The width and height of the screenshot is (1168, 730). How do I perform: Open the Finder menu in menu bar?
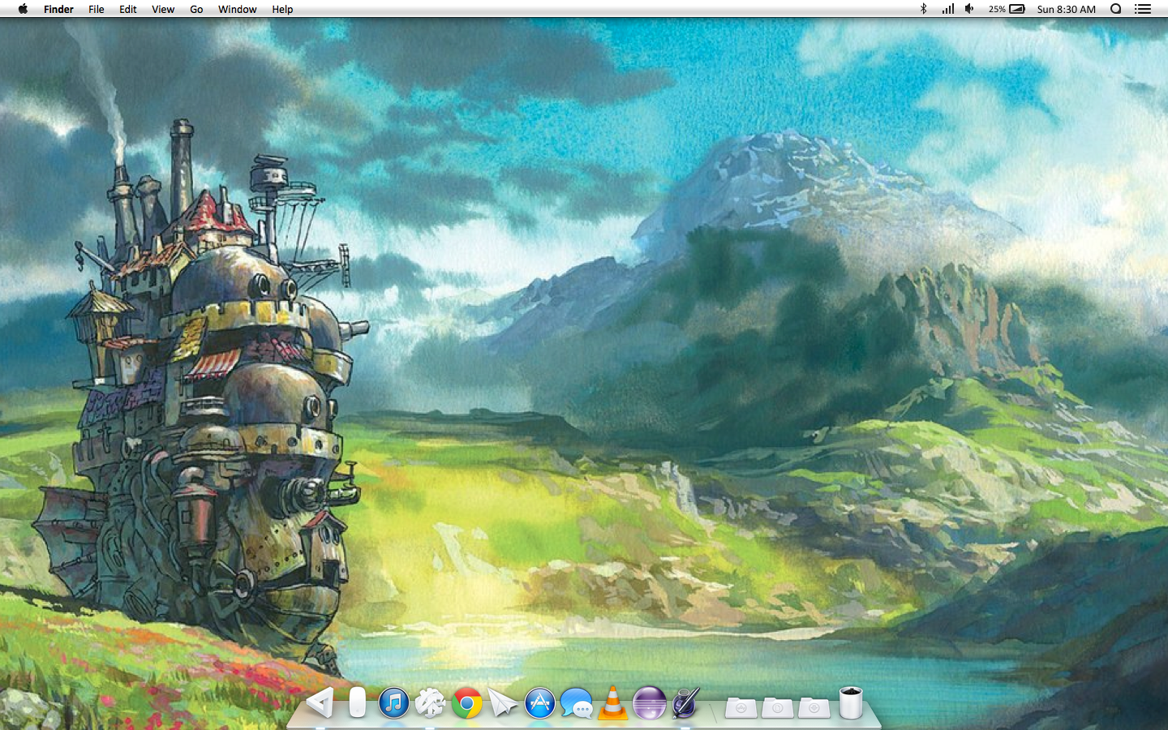58,9
